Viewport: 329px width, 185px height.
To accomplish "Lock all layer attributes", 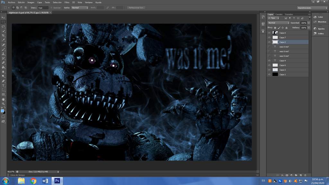I will pos(286,28).
